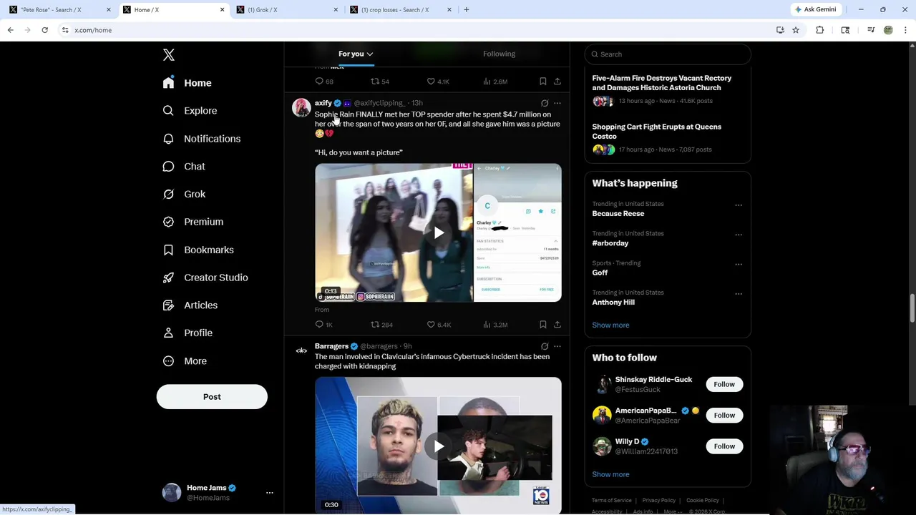
Task: Open browser extensions puzzle icon
Action: [819, 30]
